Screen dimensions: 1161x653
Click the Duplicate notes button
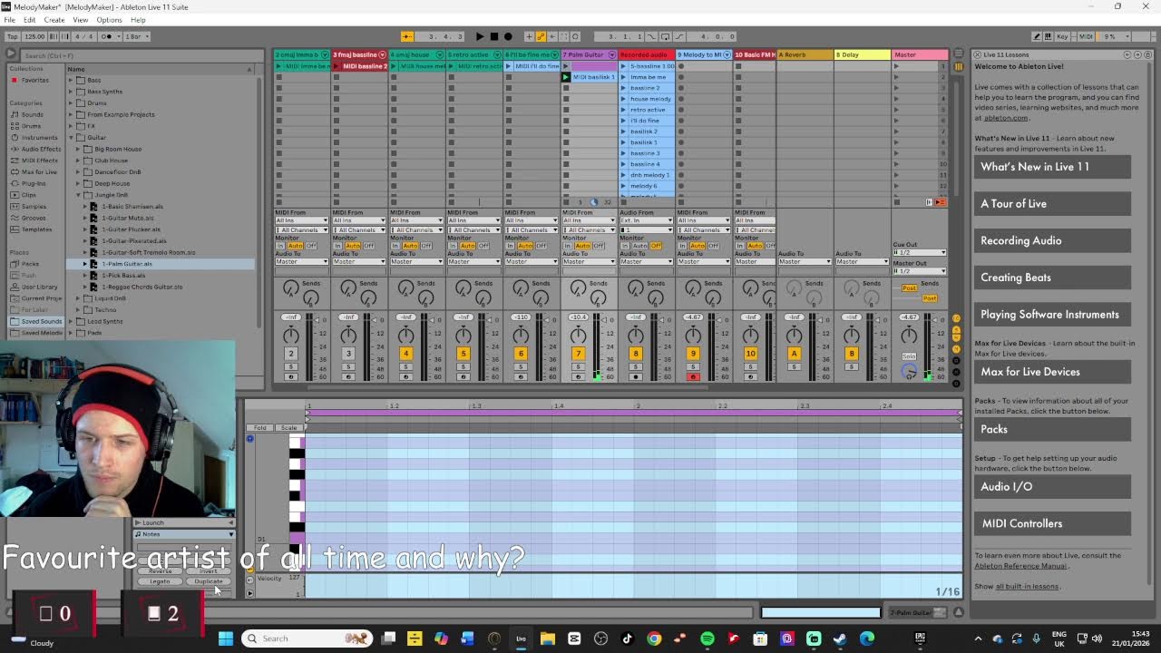(208, 581)
